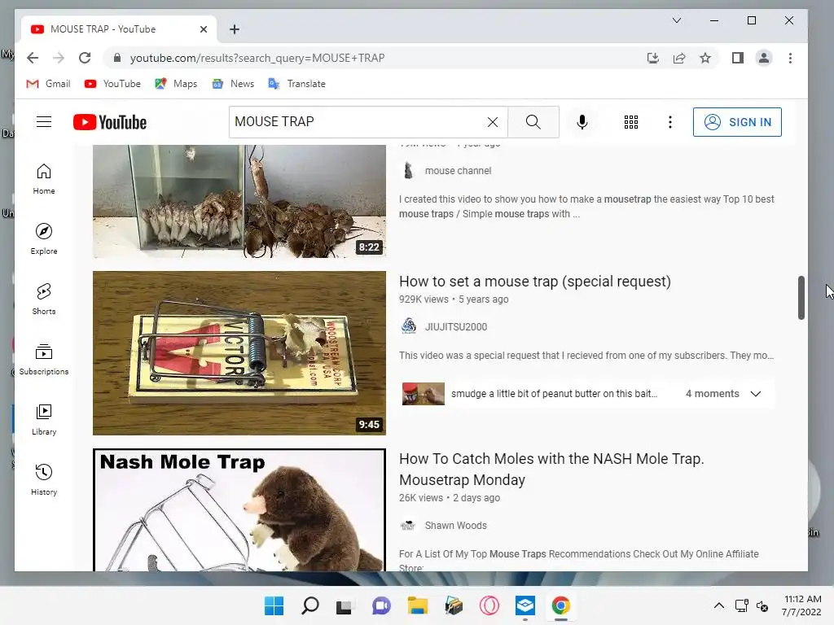Click the magnifier search button
This screenshot has height=625, width=834.
pos(533,122)
